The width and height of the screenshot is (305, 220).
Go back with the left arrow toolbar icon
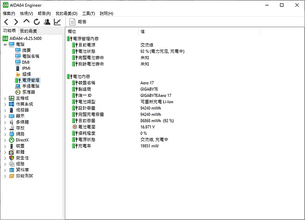pos(6,22)
